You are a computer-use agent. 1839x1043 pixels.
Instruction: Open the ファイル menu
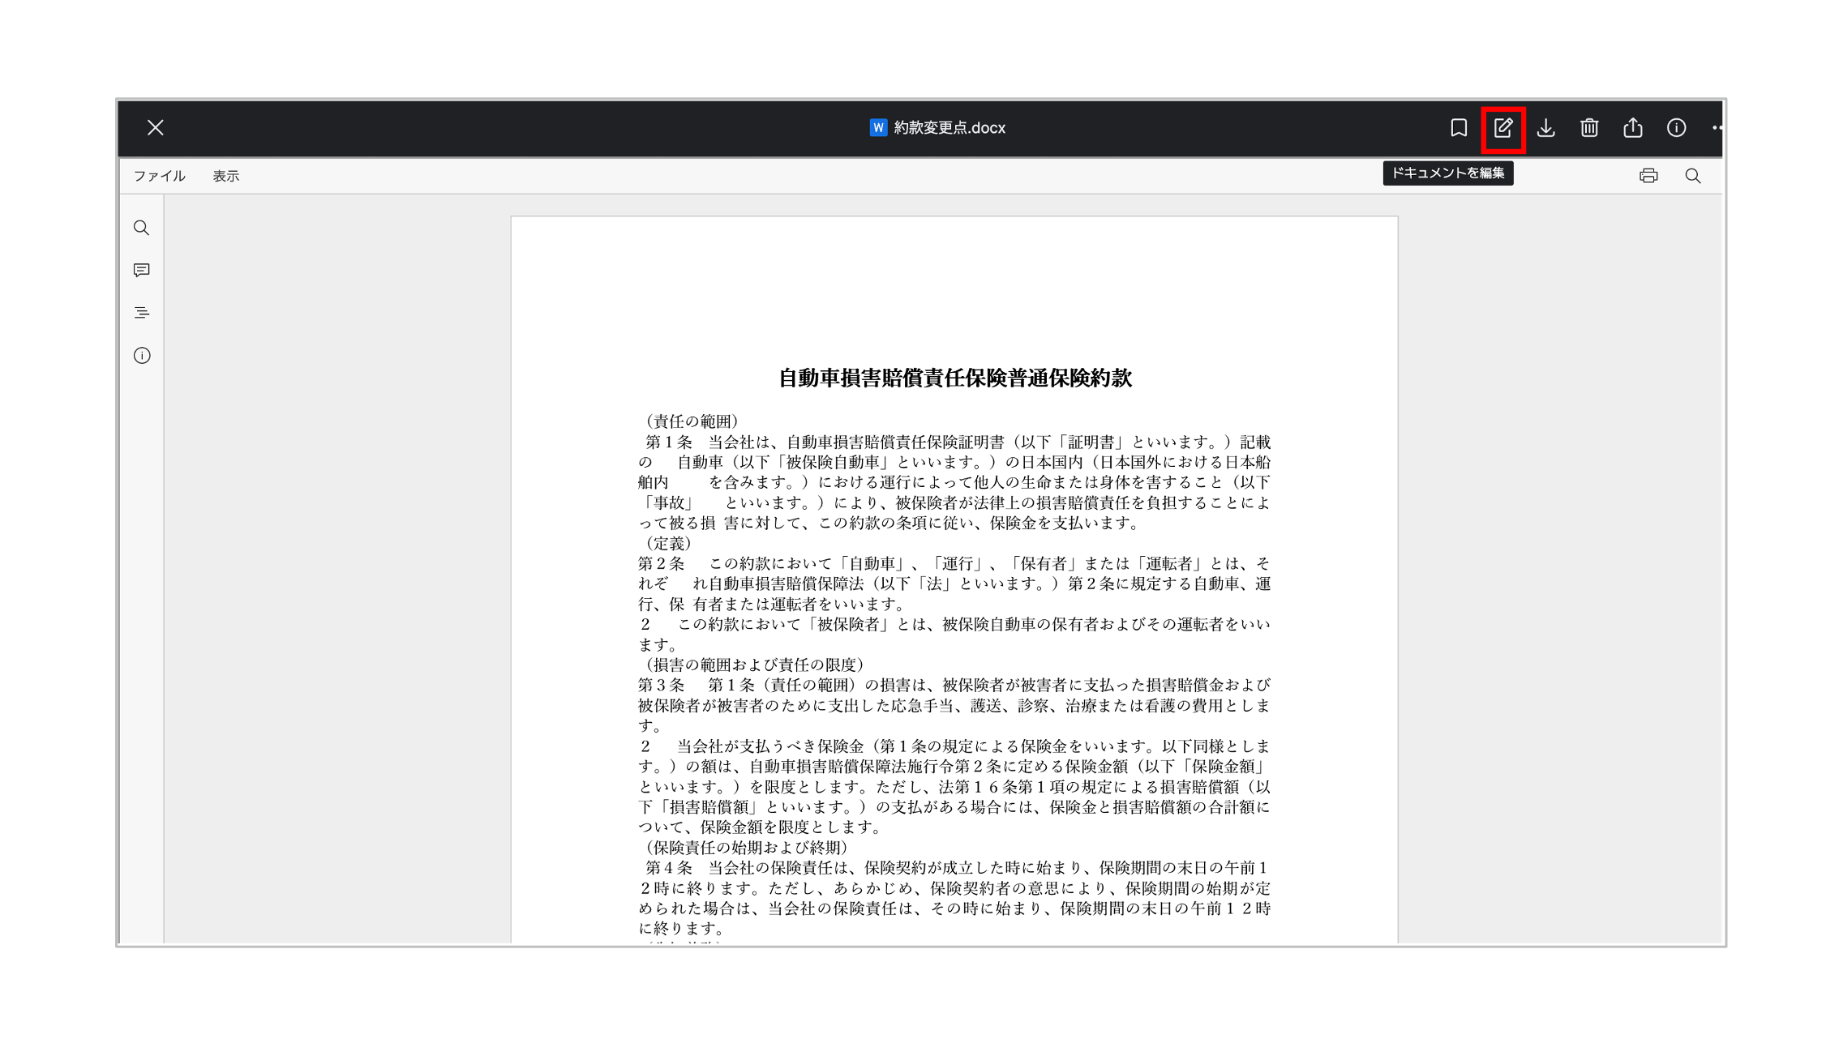[x=160, y=176]
